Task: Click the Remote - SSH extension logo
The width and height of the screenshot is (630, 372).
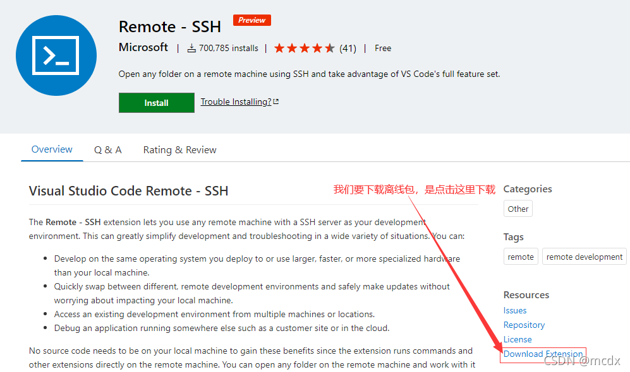Action: click(56, 55)
